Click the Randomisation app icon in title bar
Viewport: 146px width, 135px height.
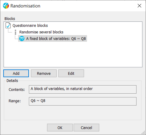coord(6,6)
